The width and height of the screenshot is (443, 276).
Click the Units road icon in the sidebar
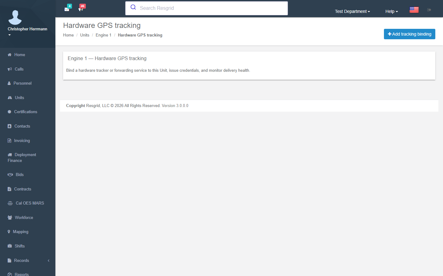tap(10, 98)
